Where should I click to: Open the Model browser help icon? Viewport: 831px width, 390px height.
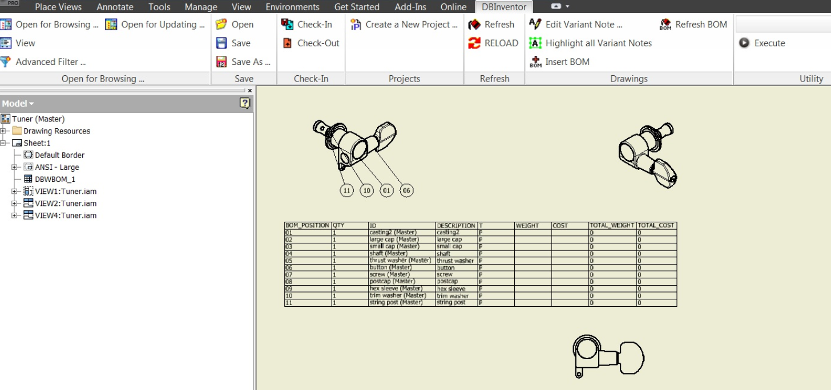245,103
